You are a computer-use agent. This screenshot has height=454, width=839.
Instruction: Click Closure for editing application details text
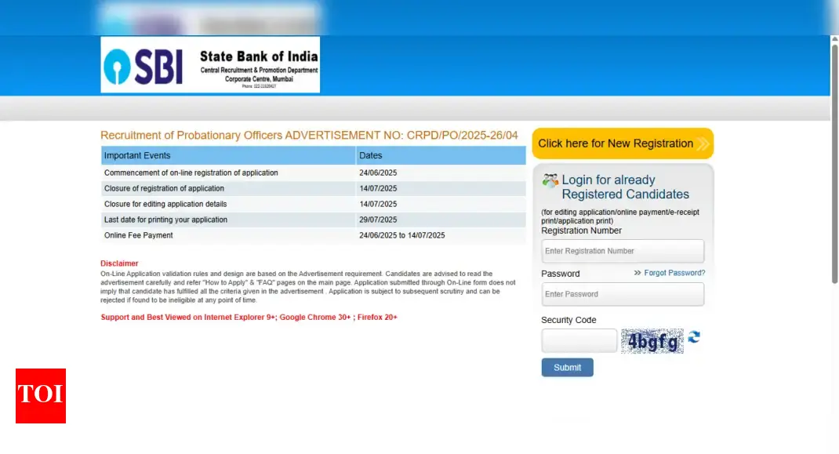pyautogui.click(x=165, y=204)
